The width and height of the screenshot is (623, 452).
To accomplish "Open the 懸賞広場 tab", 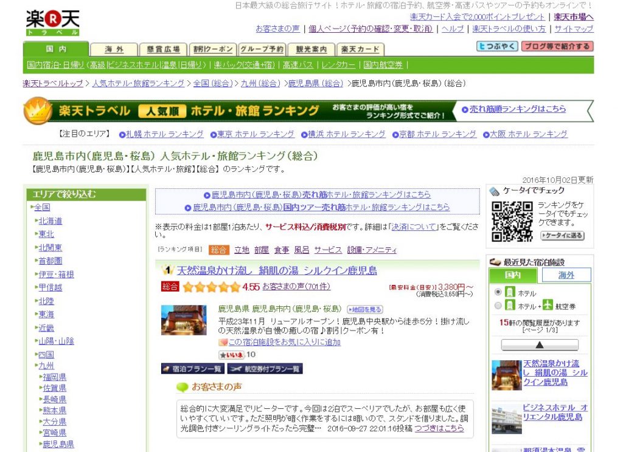I will 163,49.
